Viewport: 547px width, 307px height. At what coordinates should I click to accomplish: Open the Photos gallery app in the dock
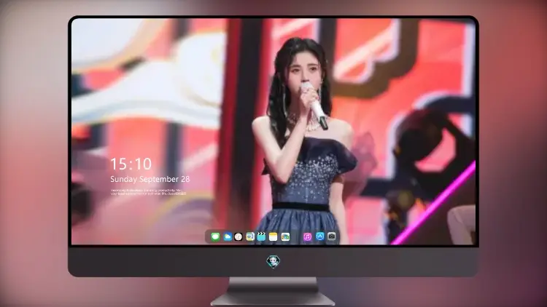(x=285, y=237)
